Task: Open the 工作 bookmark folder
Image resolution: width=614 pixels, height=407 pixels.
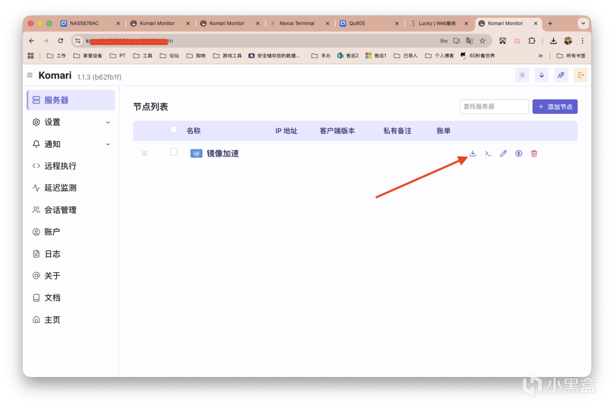Action: [x=56, y=56]
